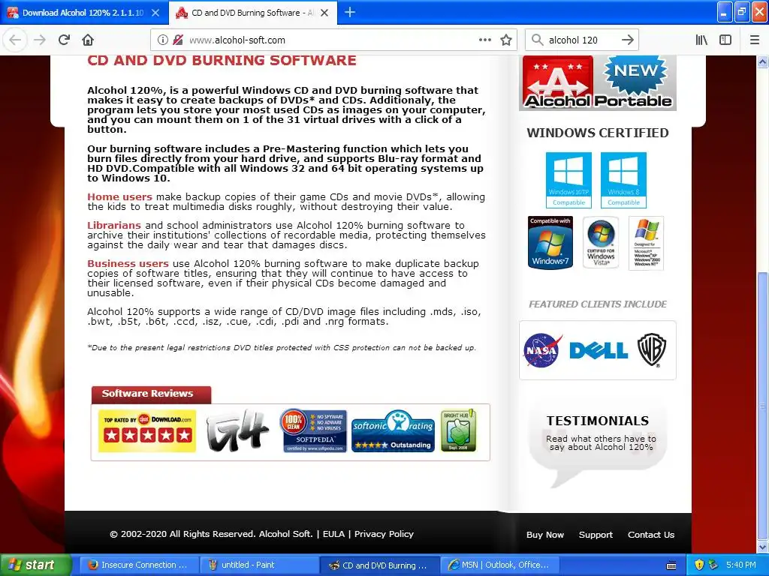Click the browser forward arrow
Viewport: 769px width, 576px height.
tap(40, 40)
